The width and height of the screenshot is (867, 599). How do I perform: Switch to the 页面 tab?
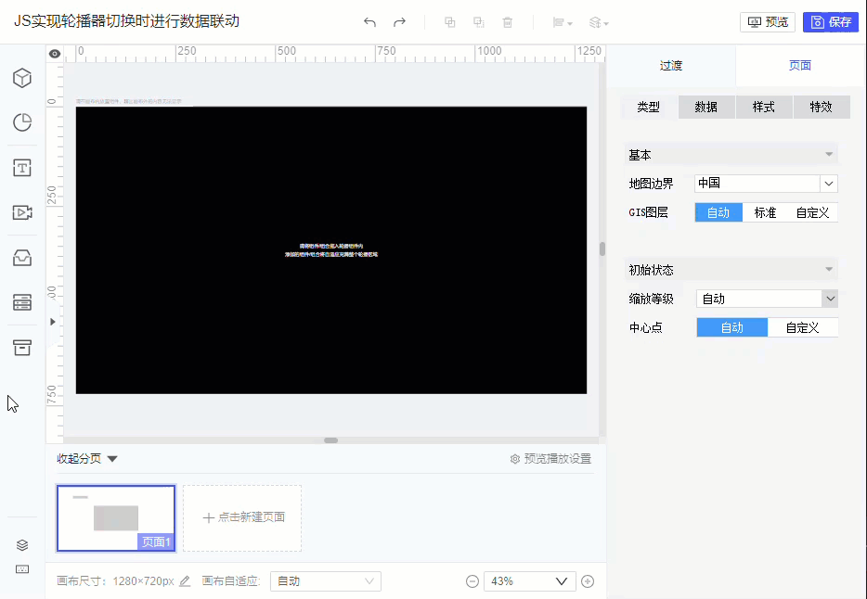pyautogui.click(x=800, y=65)
